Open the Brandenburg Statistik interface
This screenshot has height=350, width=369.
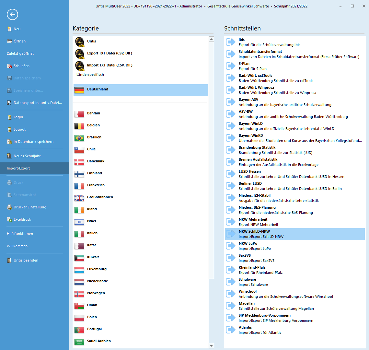[295, 150]
